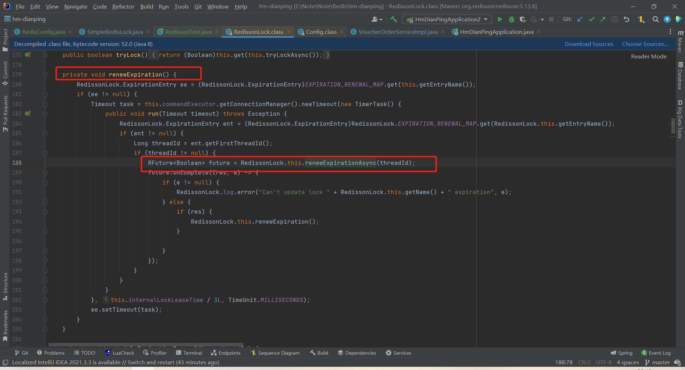The width and height of the screenshot is (685, 370).
Task: Switch to SimpleRedisLock.java tab
Action: point(115,32)
